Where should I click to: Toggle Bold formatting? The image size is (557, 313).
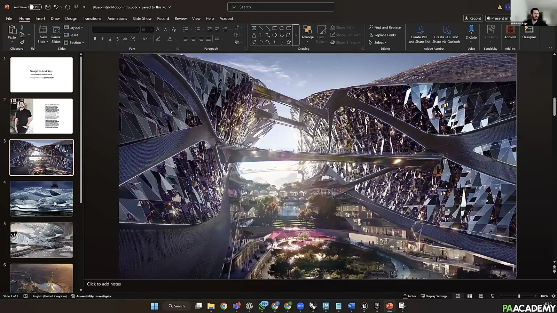(x=95, y=39)
